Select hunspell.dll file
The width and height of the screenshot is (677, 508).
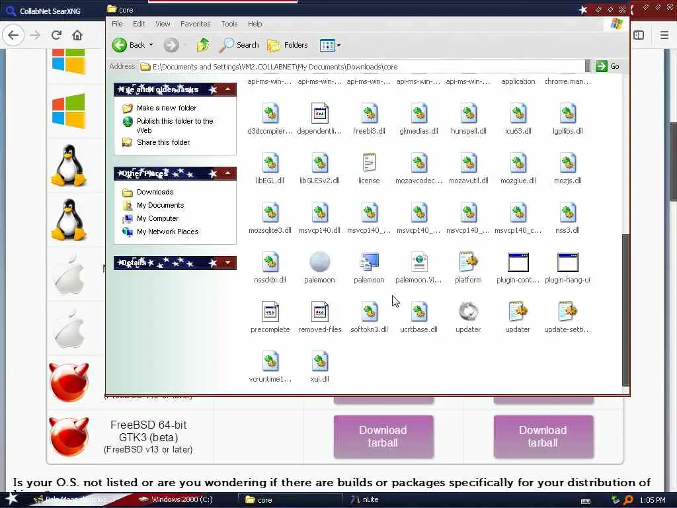(469, 114)
